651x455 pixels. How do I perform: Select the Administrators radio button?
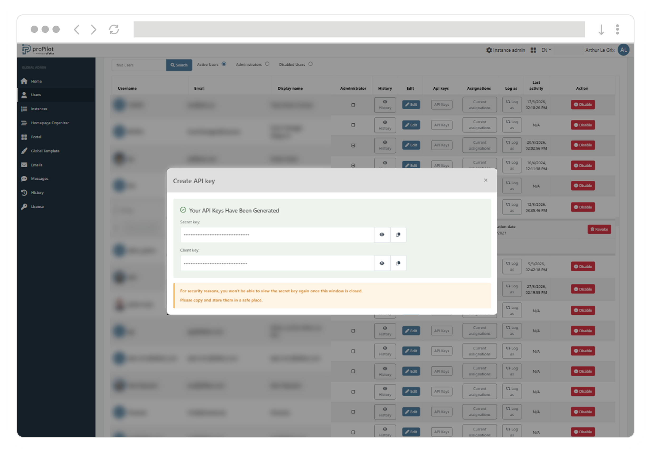(x=267, y=64)
